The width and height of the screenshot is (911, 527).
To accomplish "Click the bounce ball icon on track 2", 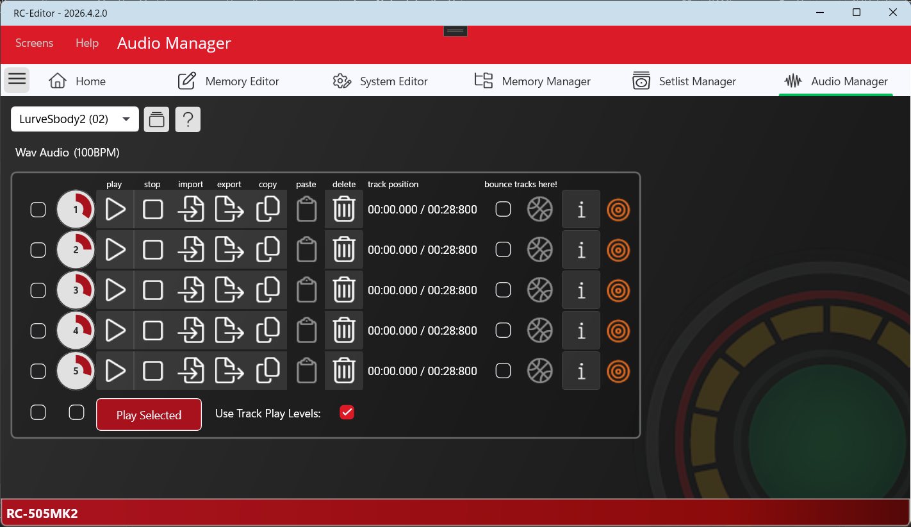I will (x=539, y=249).
